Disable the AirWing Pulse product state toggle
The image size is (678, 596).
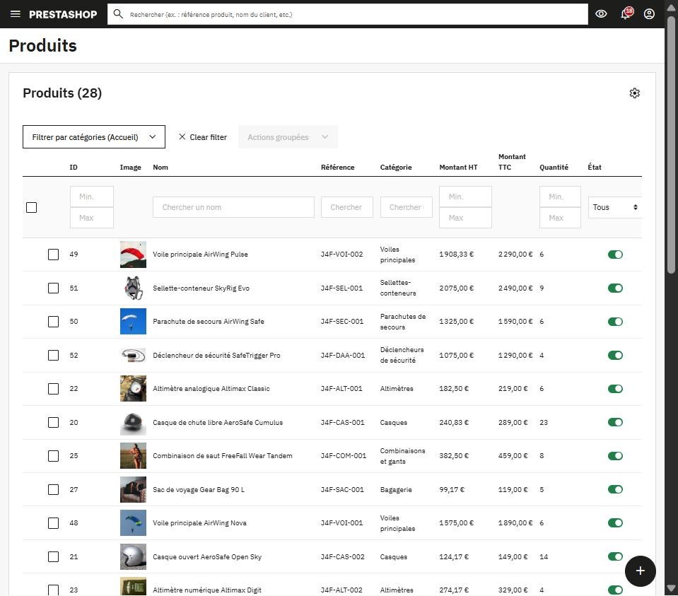tap(615, 255)
